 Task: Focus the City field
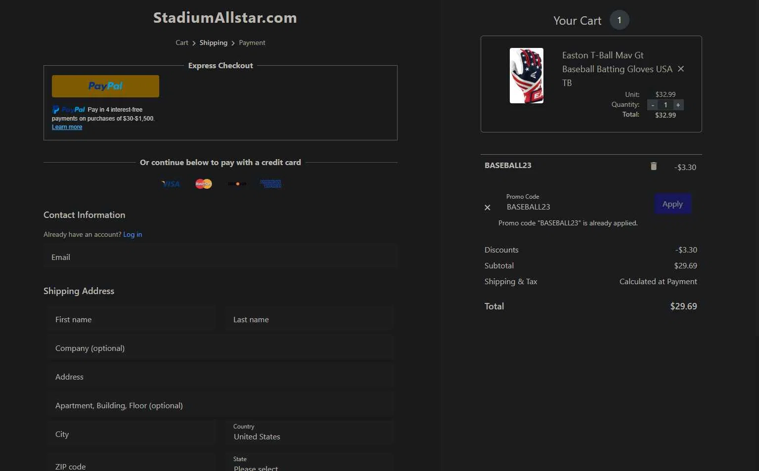(132, 434)
